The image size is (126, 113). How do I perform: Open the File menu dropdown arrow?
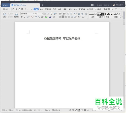click(10, 9)
